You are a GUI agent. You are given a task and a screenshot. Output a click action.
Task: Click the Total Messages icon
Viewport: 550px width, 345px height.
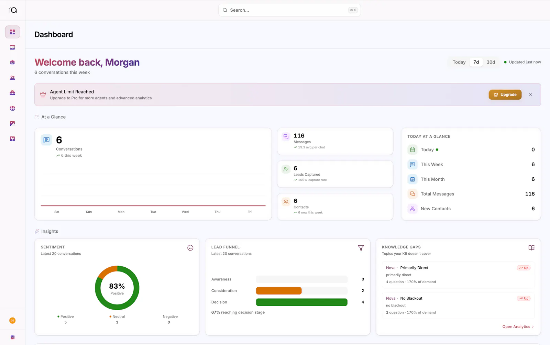[412, 194]
